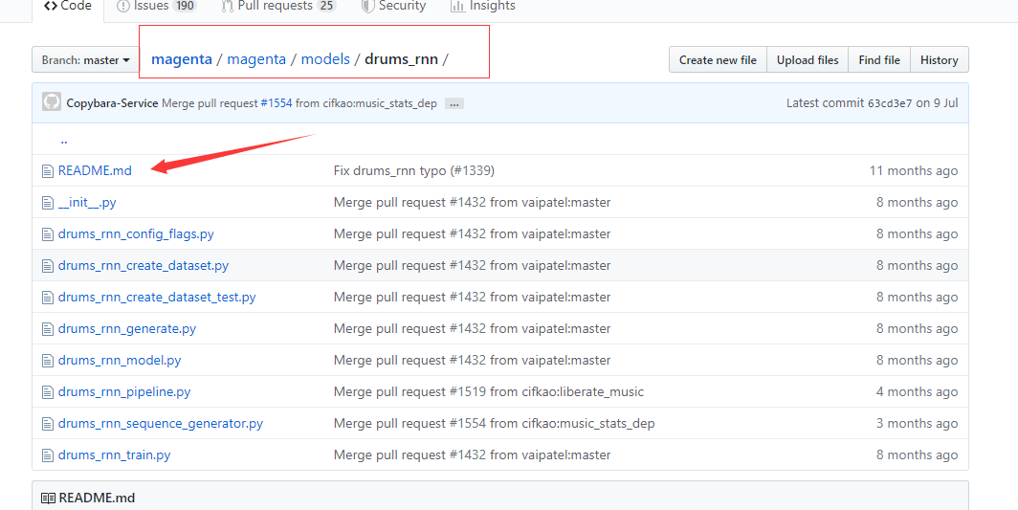The width and height of the screenshot is (1018, 510).
Task: Open pull request #1554 link in commit message
Action: click(276, 103)
